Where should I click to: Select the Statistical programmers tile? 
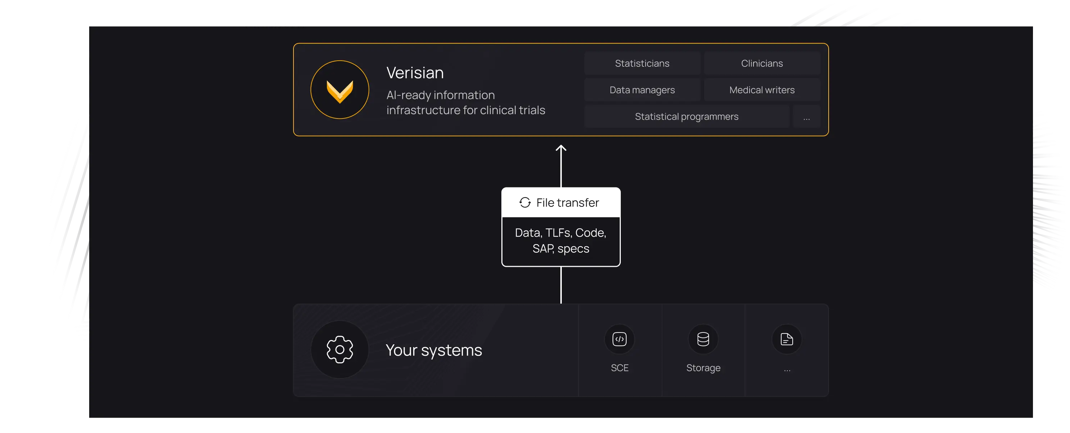(686, 117)
